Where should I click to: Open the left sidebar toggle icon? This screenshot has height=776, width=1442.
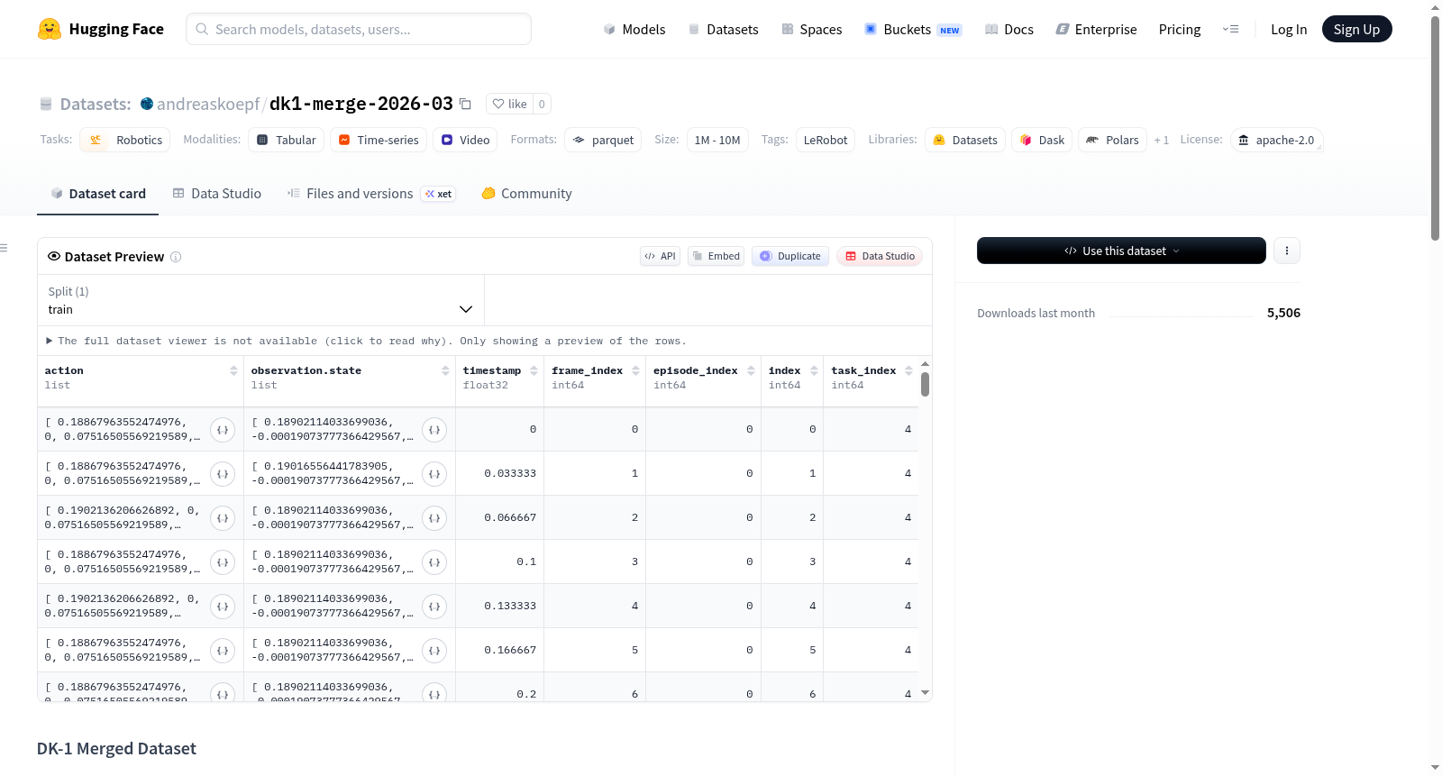coord(4,248)
